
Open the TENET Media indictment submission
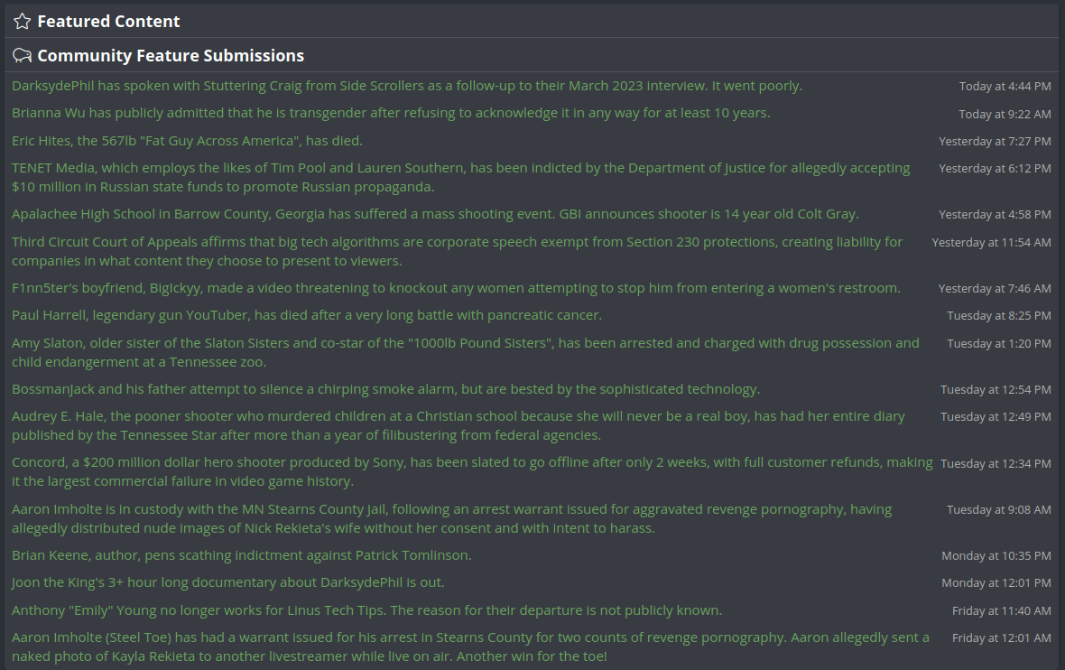coord(460,177)
